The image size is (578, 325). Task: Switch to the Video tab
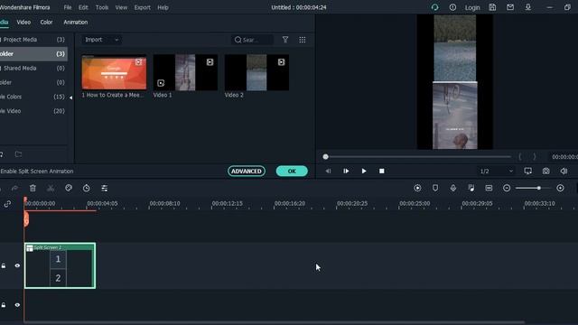[23, 22]
